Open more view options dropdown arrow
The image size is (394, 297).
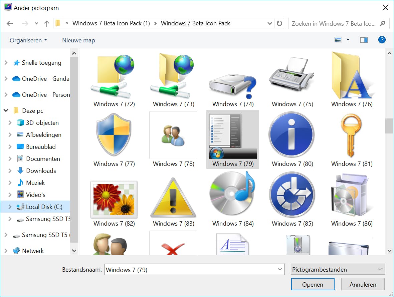coord(348,40)
